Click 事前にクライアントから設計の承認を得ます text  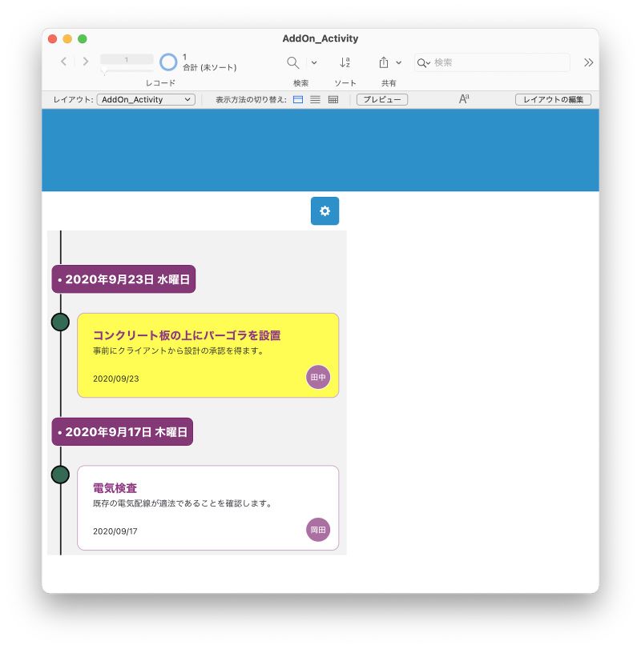pos(178,351)
